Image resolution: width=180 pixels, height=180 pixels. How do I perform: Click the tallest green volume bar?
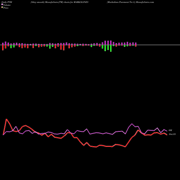click(111, 48)
